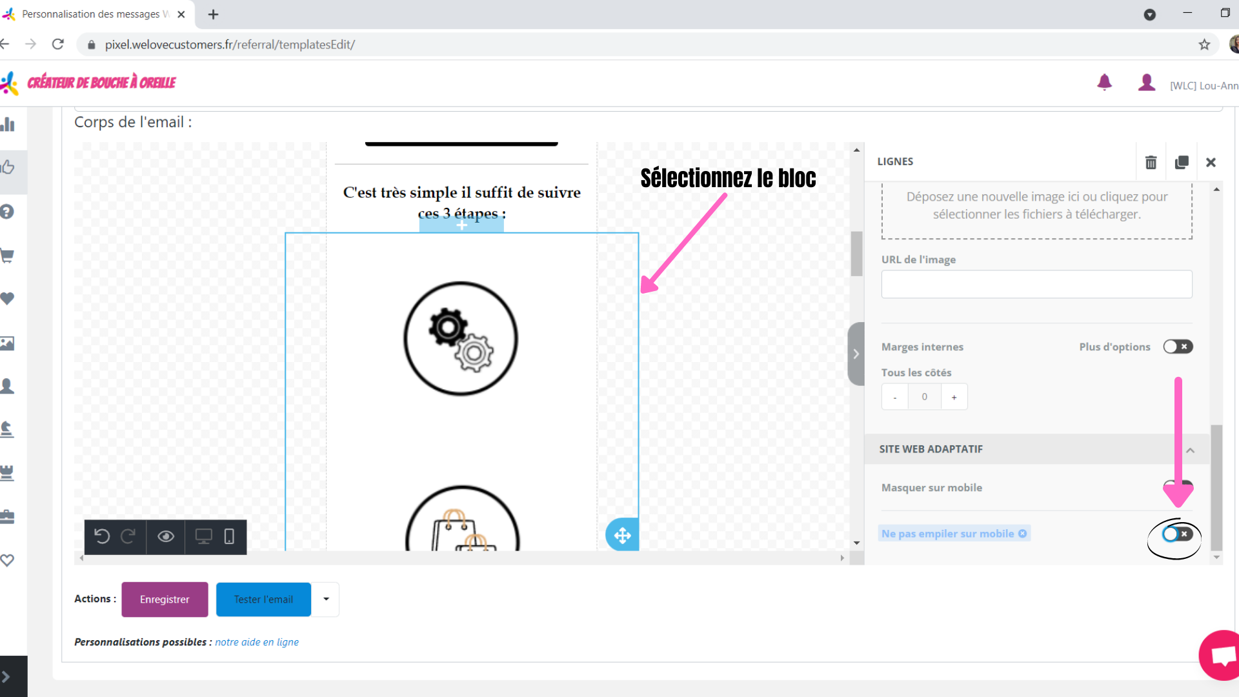
Task: Click the [WLC] Lou-Ann account name
Action: point(1204,86)
